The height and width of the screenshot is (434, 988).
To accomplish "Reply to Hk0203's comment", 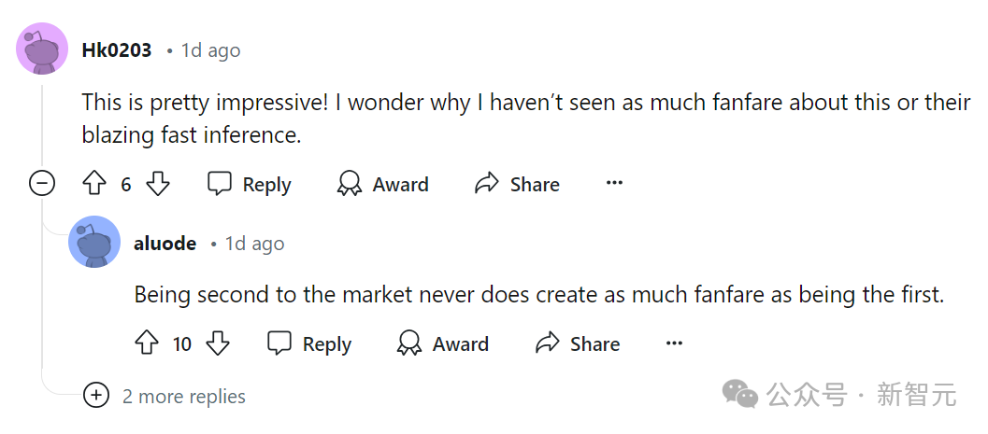I will pos(250,184).
